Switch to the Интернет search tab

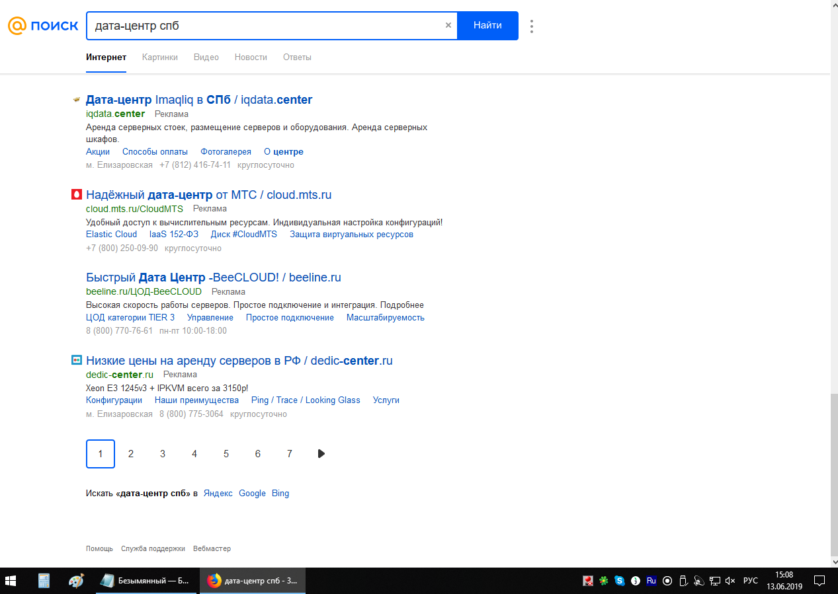[x=106, y=57]
